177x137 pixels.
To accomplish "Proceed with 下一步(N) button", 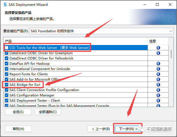I will [x=128, y=129].
